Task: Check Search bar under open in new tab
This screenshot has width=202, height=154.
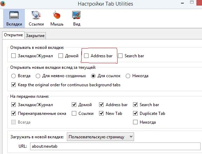Action: 120,56
